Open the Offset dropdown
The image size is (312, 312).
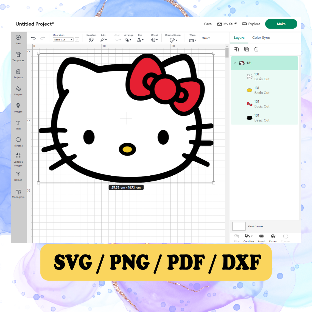coord(154,40)
